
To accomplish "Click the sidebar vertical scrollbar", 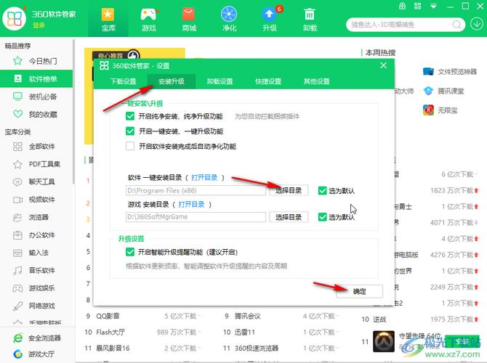I will (73, 112).
